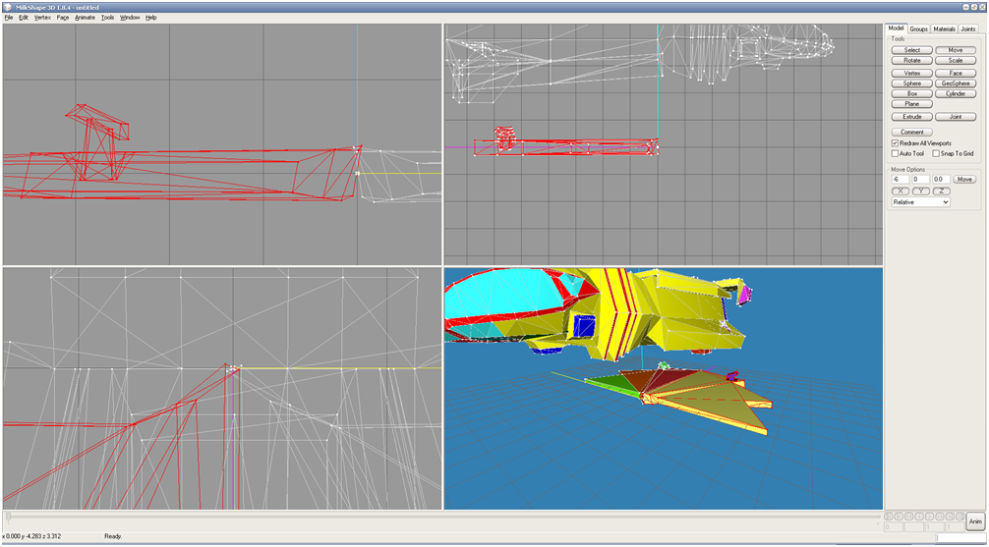This screenshot has height=547, width=989.
Task: Choose the Plane primitive tool
Action: [x=912, y=103]
